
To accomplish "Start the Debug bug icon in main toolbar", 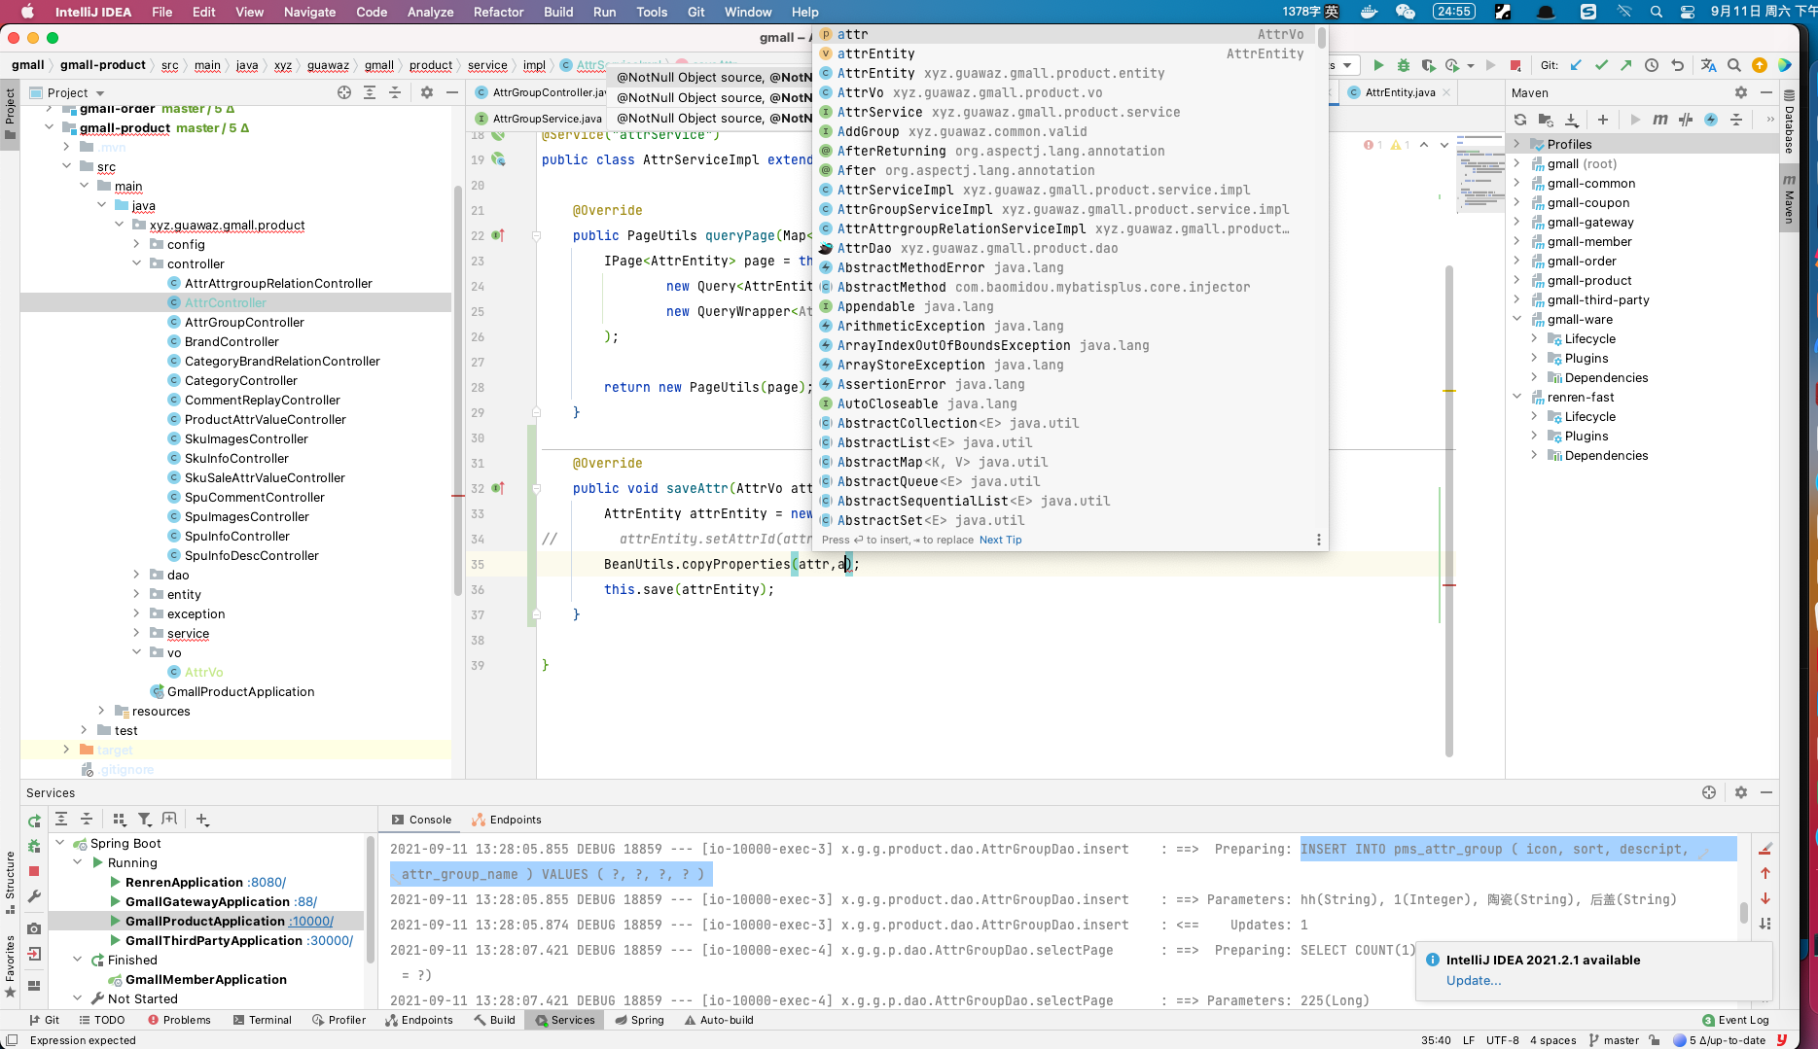I will coord(1403,65).
